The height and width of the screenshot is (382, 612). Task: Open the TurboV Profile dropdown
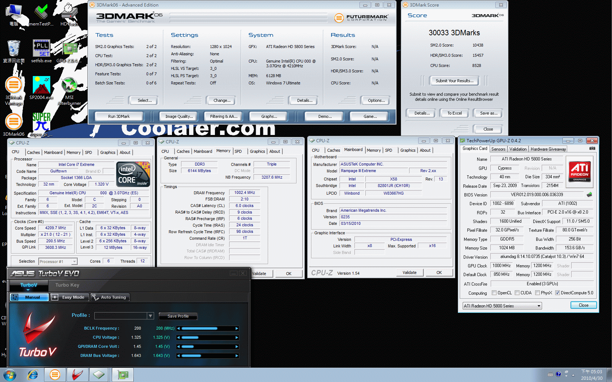(x=150, y=316)
